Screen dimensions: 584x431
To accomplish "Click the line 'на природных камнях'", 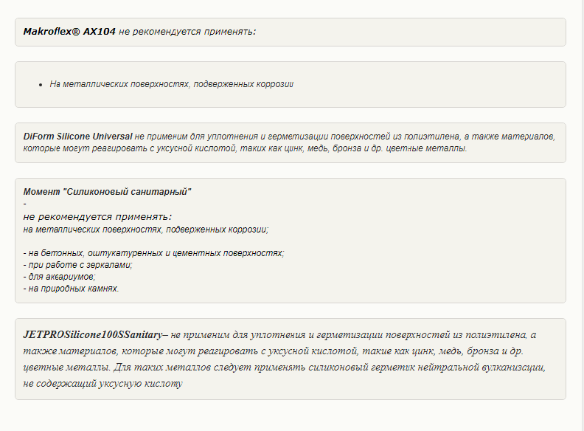I will (x=71, y=289).
